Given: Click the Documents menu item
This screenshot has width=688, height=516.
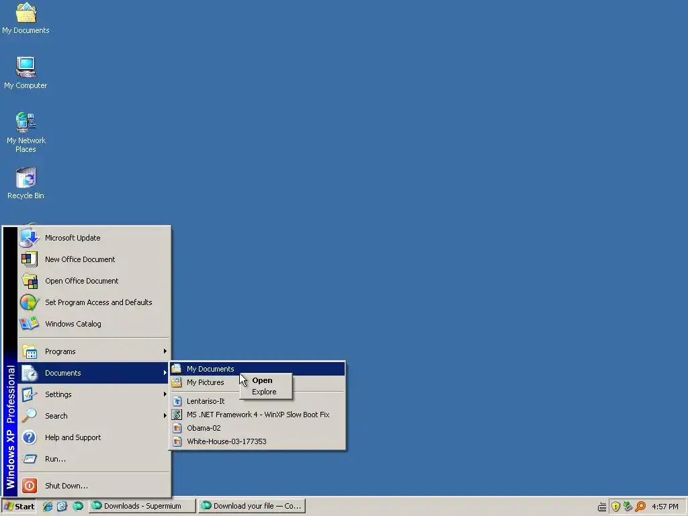Looking at the screenshot, I should 94,373.
